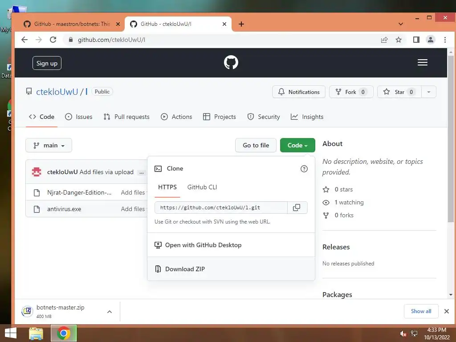This screenshot has width=456, height=342.
Task: Expand commit message ellipsis button
Action: (x=141, y=173)
